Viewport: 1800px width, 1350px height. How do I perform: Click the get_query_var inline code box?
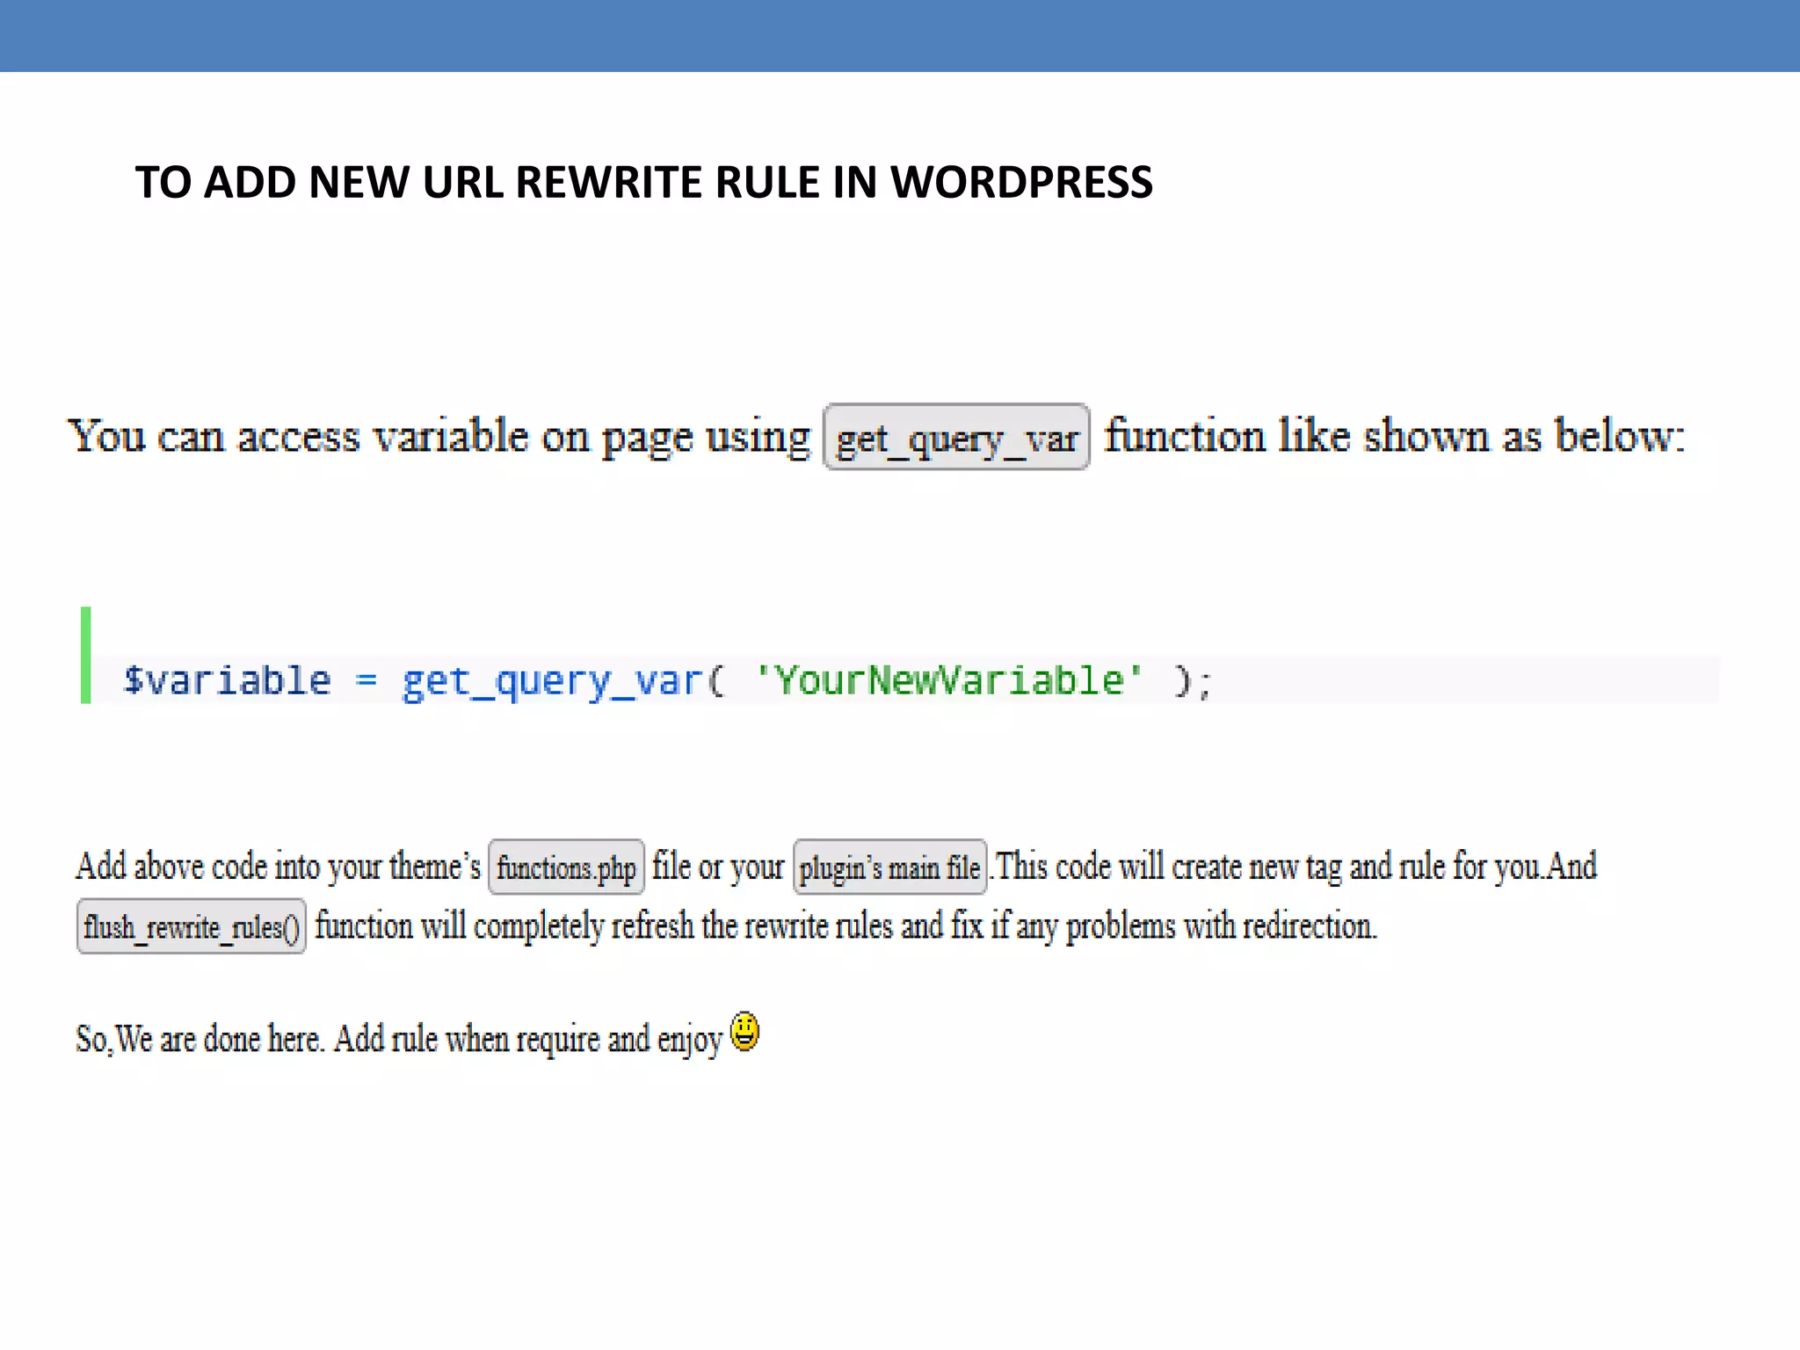coord(956,437)
